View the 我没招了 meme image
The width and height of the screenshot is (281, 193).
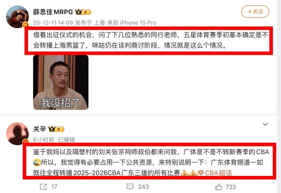click(61, 82)
